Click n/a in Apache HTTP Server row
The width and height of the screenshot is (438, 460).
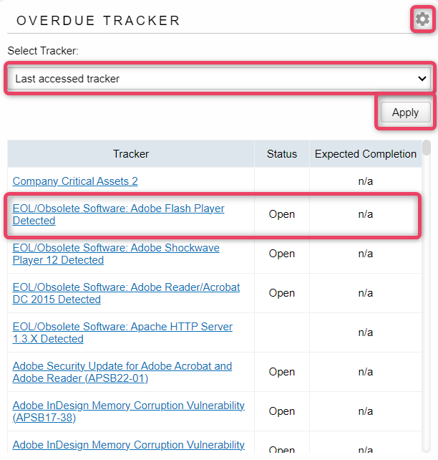tap(365, 332)
